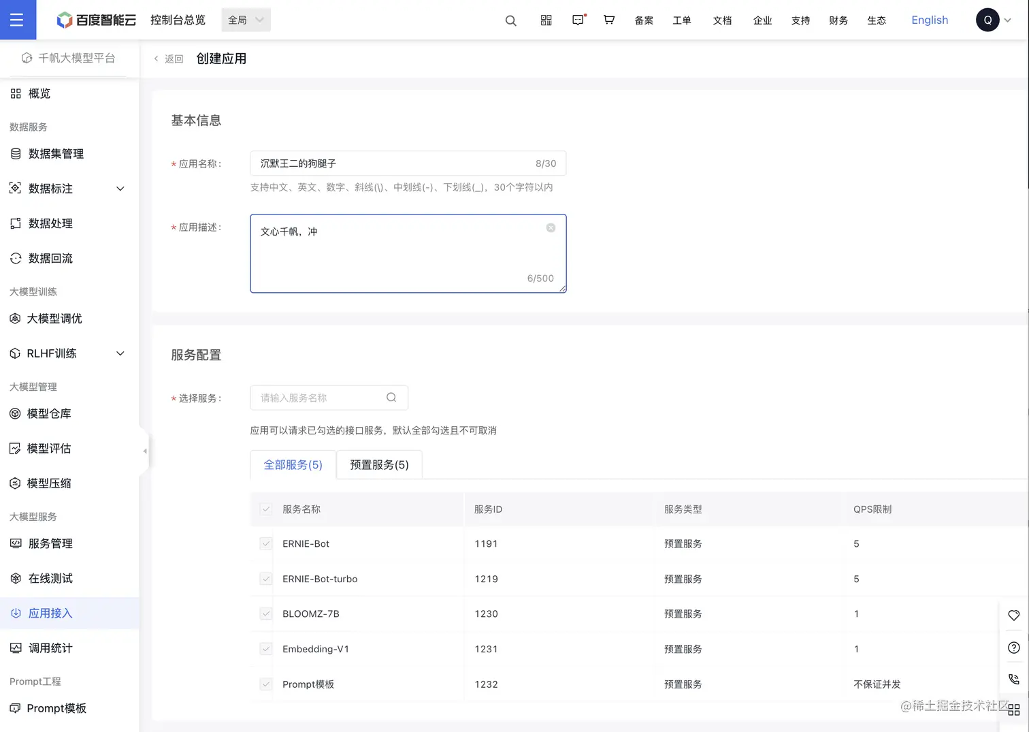The width and height of the screenshot is (1029, 732).
Task: Click the 概览 overview icon in the sidebar
Action: tap(16, 93)
